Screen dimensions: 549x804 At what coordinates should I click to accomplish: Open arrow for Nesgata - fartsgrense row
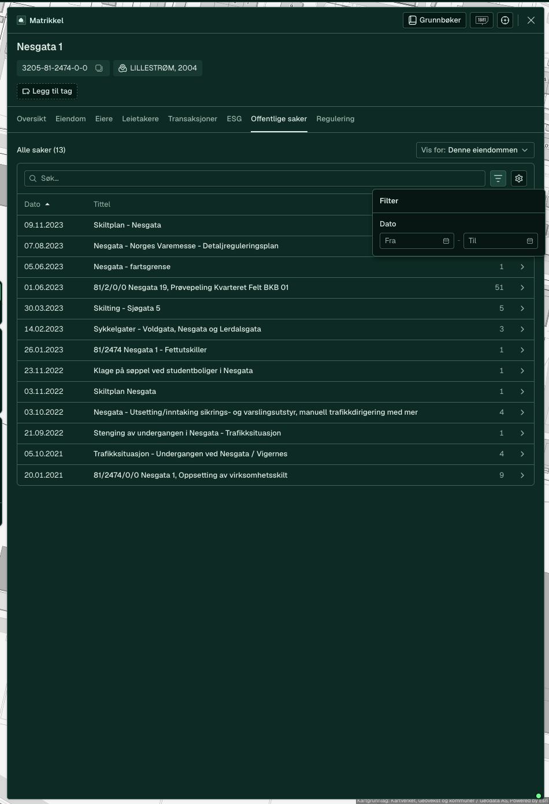522,267
